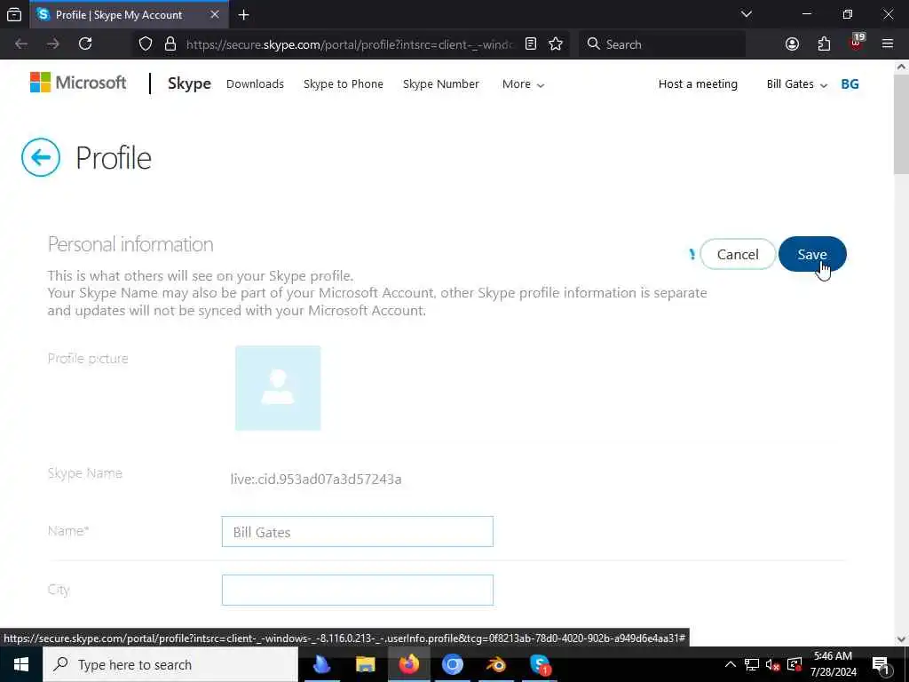Open the Windows Start button
The image size is (909, 682).
pyautogui.click(x=21, y=664)
